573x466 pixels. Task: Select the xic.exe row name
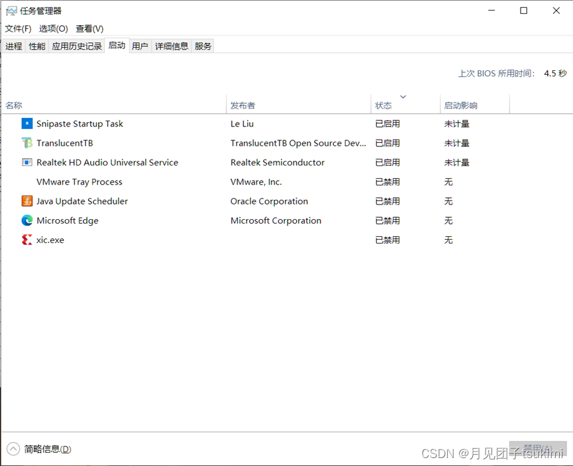[x=50, y=240]
